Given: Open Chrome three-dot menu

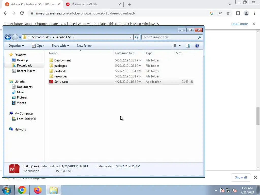Looking at the screenshot, I should 254,13.
